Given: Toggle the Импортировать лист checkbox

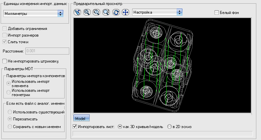Looking at the screenshot, I should [75, 127].
